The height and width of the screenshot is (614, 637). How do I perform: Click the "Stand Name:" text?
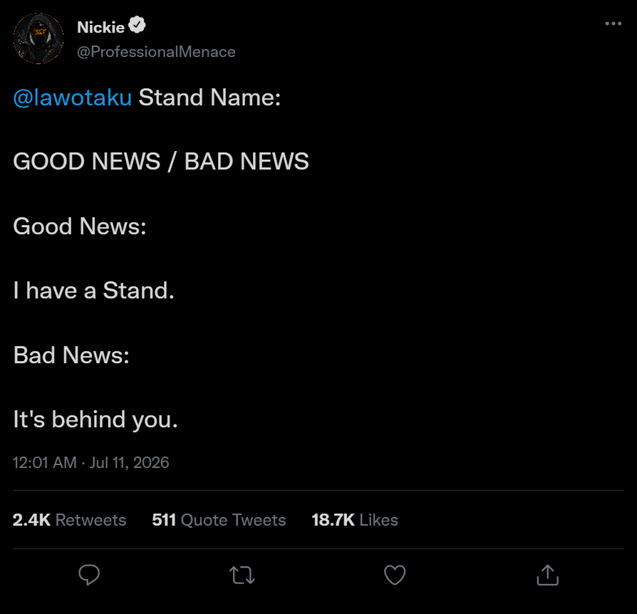(209, 98)
